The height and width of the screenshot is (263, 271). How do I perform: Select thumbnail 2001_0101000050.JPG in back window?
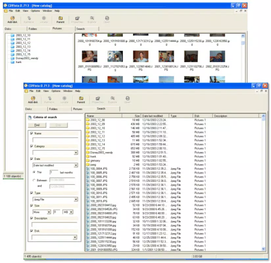[x=89, y=56]
